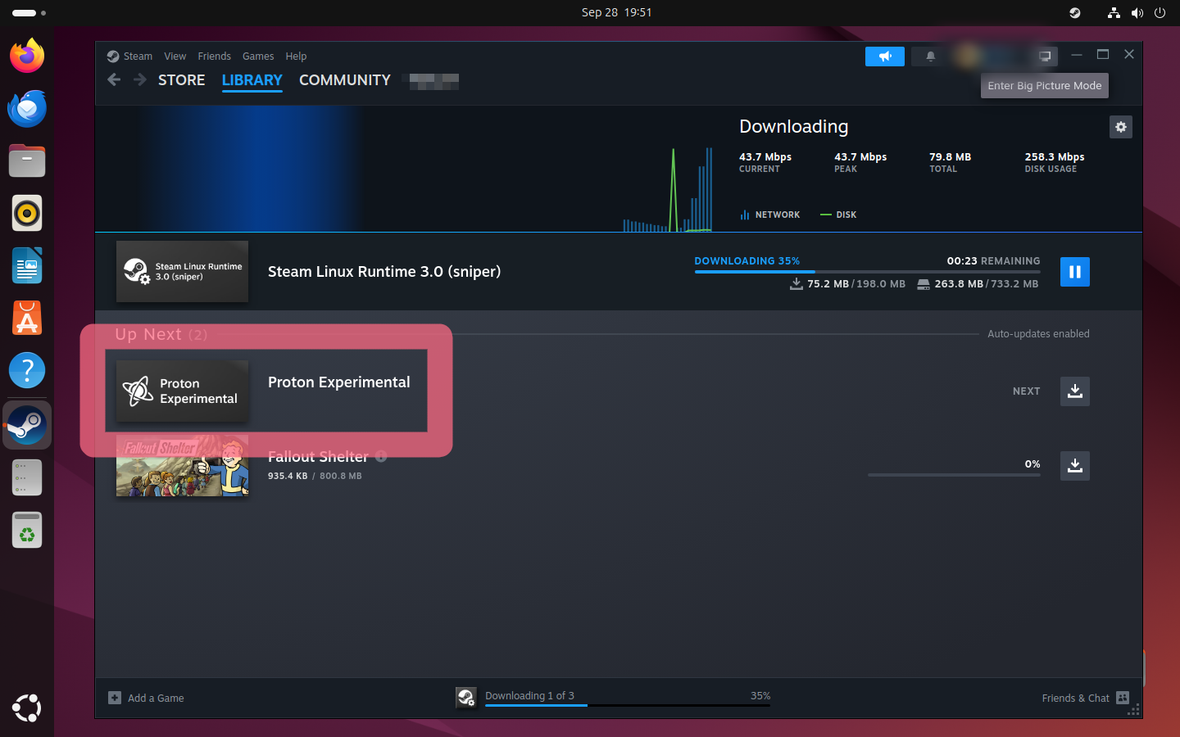Click the bottom download progress bar
Image resolution: width=1180 pixels, height=737 pixels.
point(627,703)
